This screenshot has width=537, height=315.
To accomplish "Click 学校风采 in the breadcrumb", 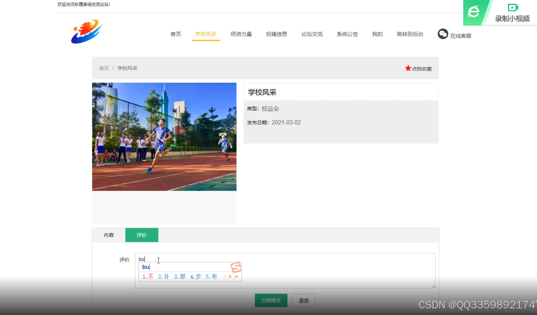I will pyautogui.click(x=127, y=68).
